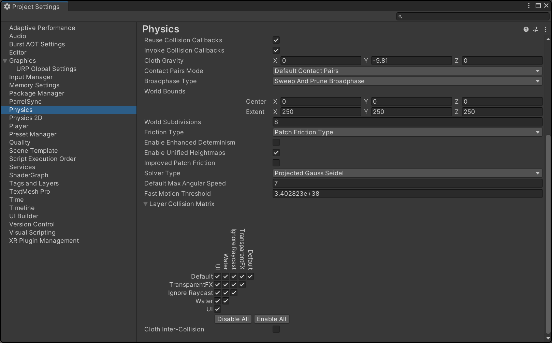Select Version Control settings

click(32, 224)
